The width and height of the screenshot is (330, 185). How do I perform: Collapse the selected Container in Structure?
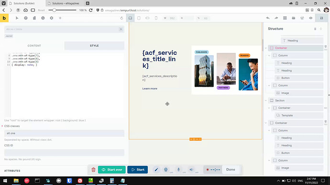[266, 48]
